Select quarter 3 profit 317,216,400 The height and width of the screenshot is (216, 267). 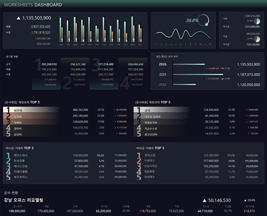click(106, 64)
